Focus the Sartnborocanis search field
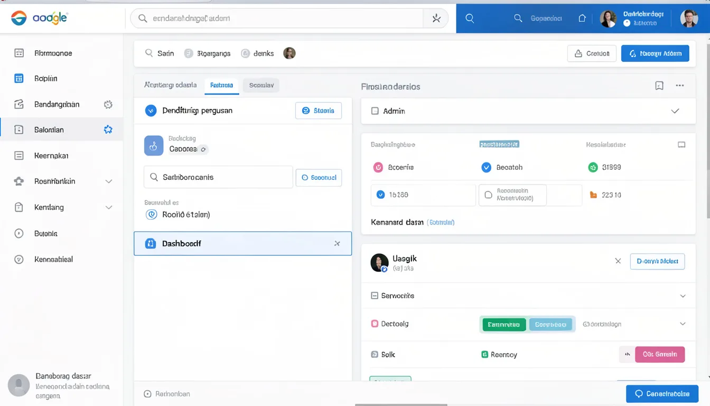710x406 pixels. 218,177
